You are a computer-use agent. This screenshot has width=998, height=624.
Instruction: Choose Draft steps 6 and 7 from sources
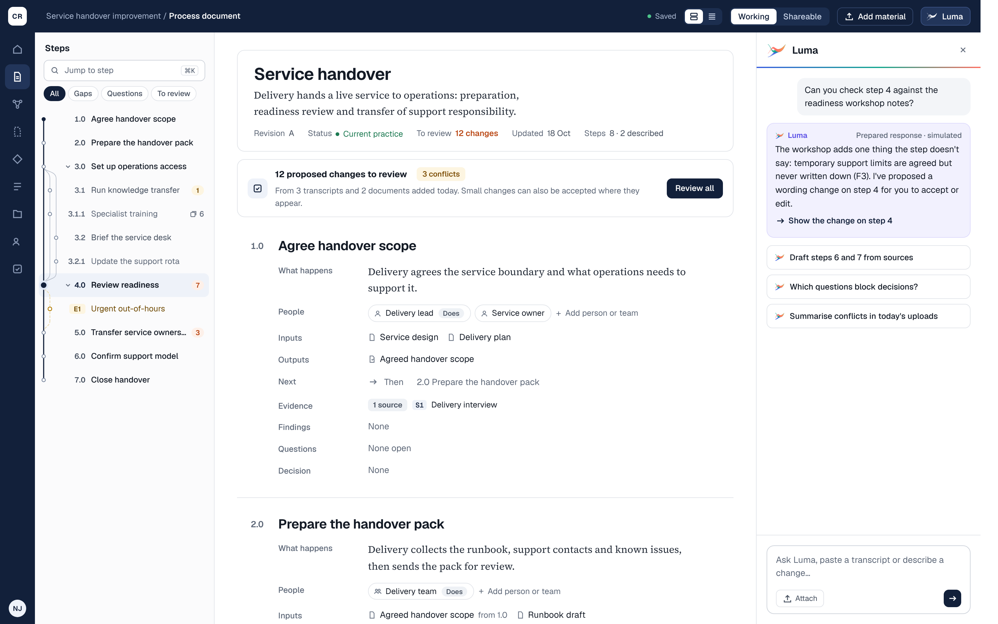pos(868,257)
